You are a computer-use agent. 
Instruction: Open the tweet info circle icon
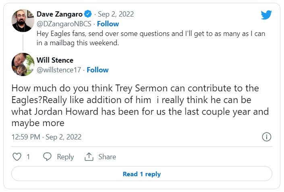point(266,137)
